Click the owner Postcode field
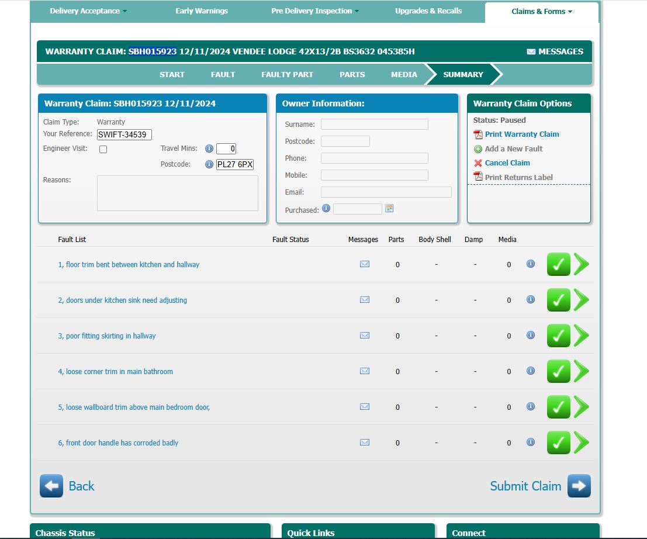Viewport: 647px width, 539px height. point(345,141)
